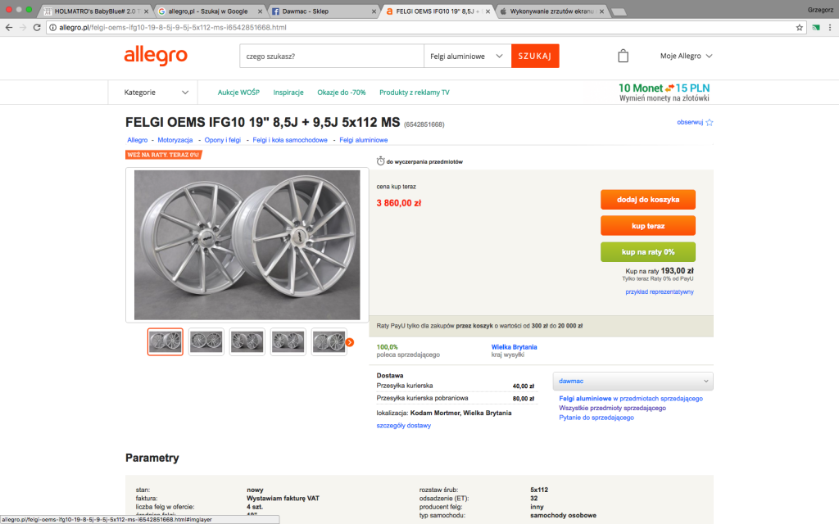Click the obserwuj star icon
839x524 pixels.
click(710, 123)
